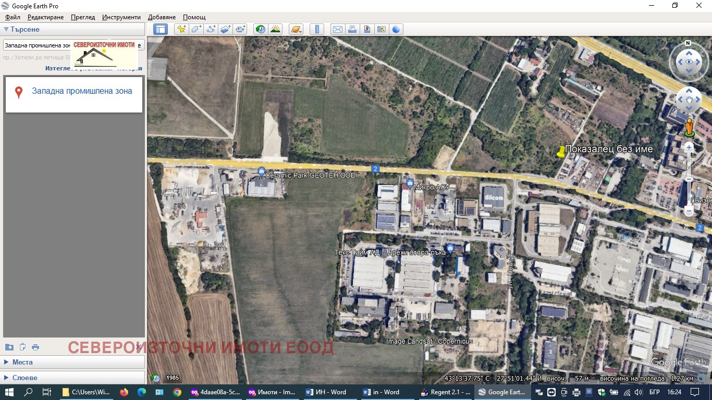Click the zoom slider handle

point(689,179)
